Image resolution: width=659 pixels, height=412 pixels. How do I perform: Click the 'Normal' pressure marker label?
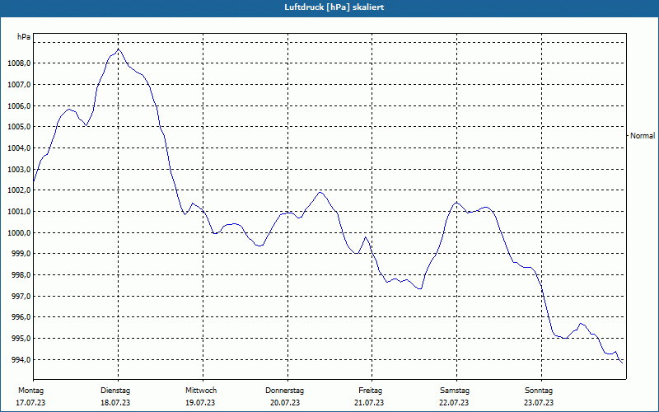pyautogui.click(x=643, y=136)
